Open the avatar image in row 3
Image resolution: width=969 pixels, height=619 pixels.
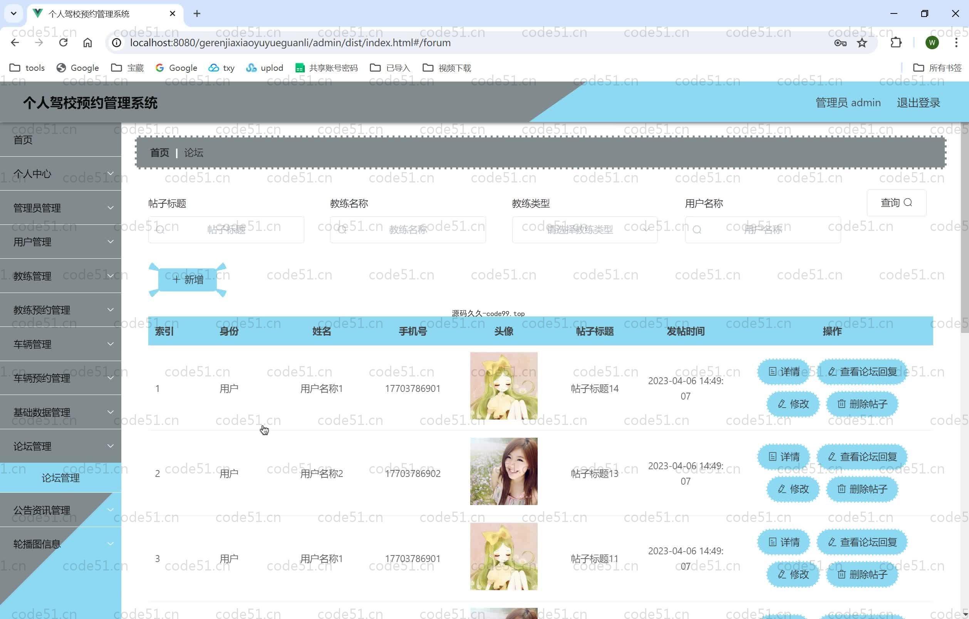pos(503,556)
